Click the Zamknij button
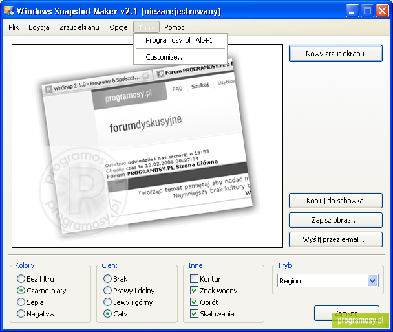 (x=346, y=313)
